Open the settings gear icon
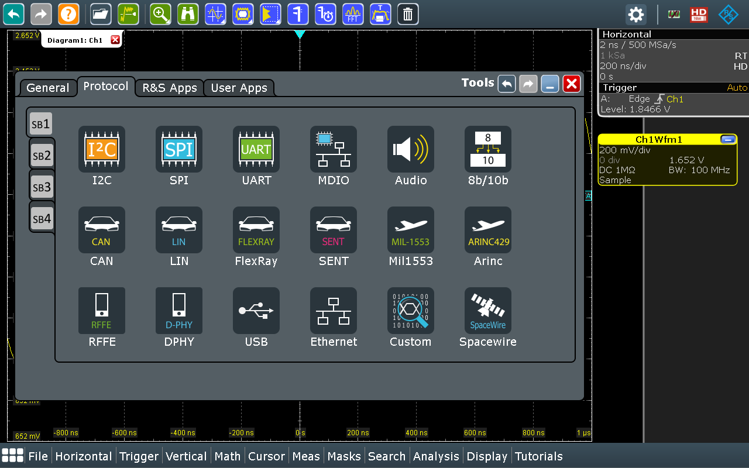Image resolution: width=749 pixels, height=468 pixels. tap(636, 14)
